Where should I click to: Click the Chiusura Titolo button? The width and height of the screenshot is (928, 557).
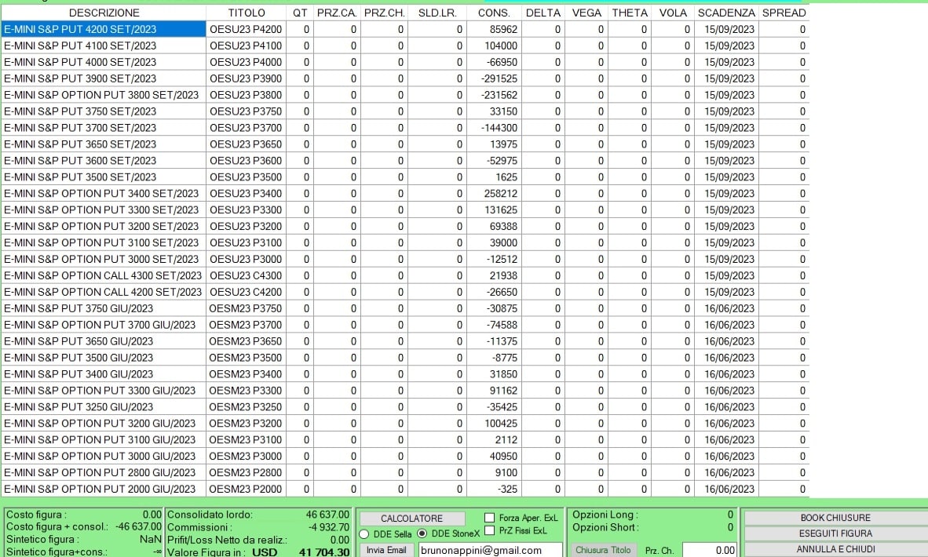pos(604,550)
